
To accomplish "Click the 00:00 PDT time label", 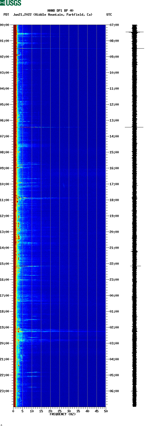I will [x=5, y=25].
